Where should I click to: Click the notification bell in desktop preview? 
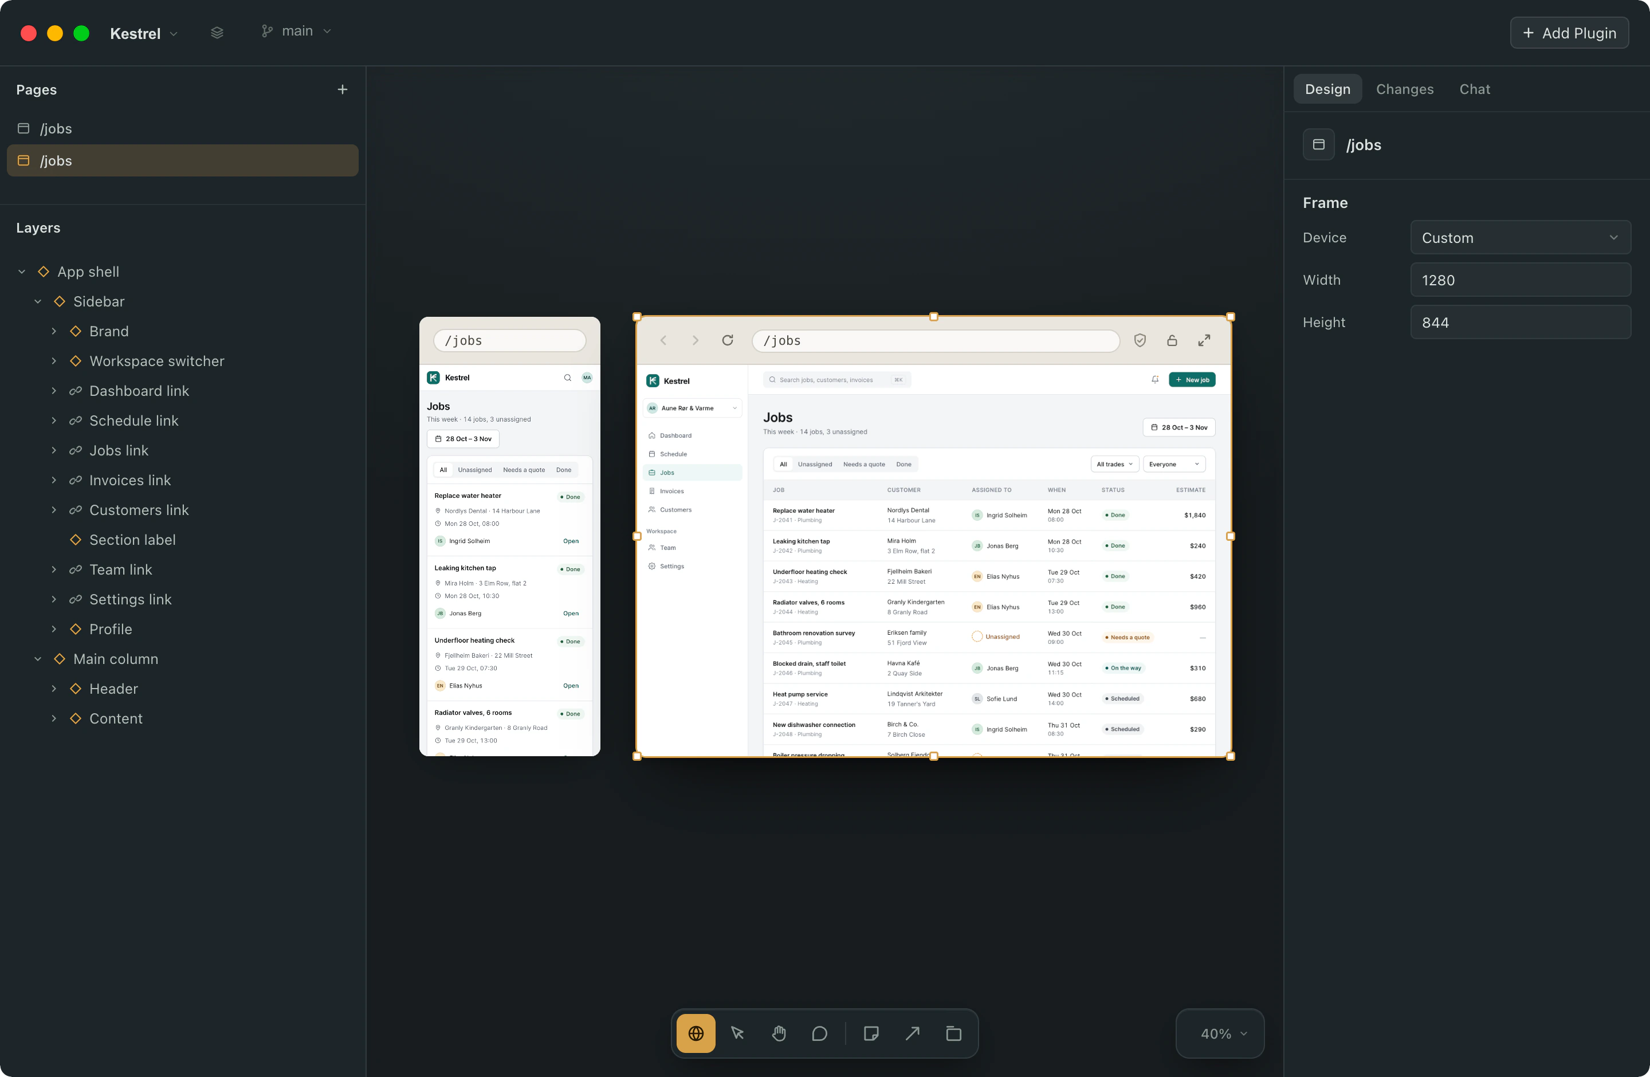point(1155,380)
